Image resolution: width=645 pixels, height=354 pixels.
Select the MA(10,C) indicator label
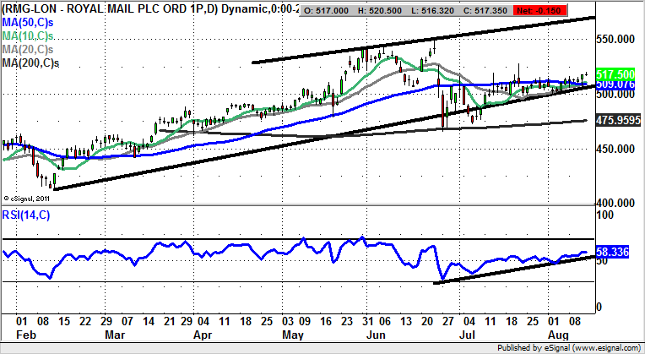click(x=26, y=38)
